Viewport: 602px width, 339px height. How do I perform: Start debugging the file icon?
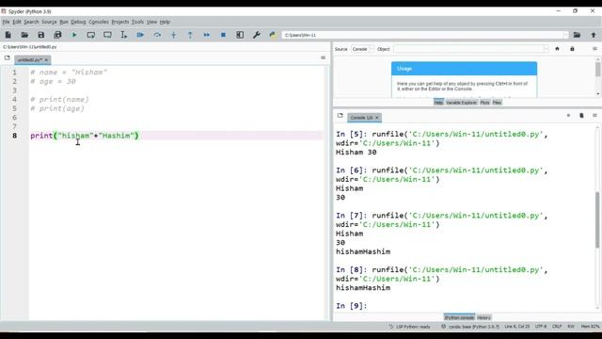[140, 35]
